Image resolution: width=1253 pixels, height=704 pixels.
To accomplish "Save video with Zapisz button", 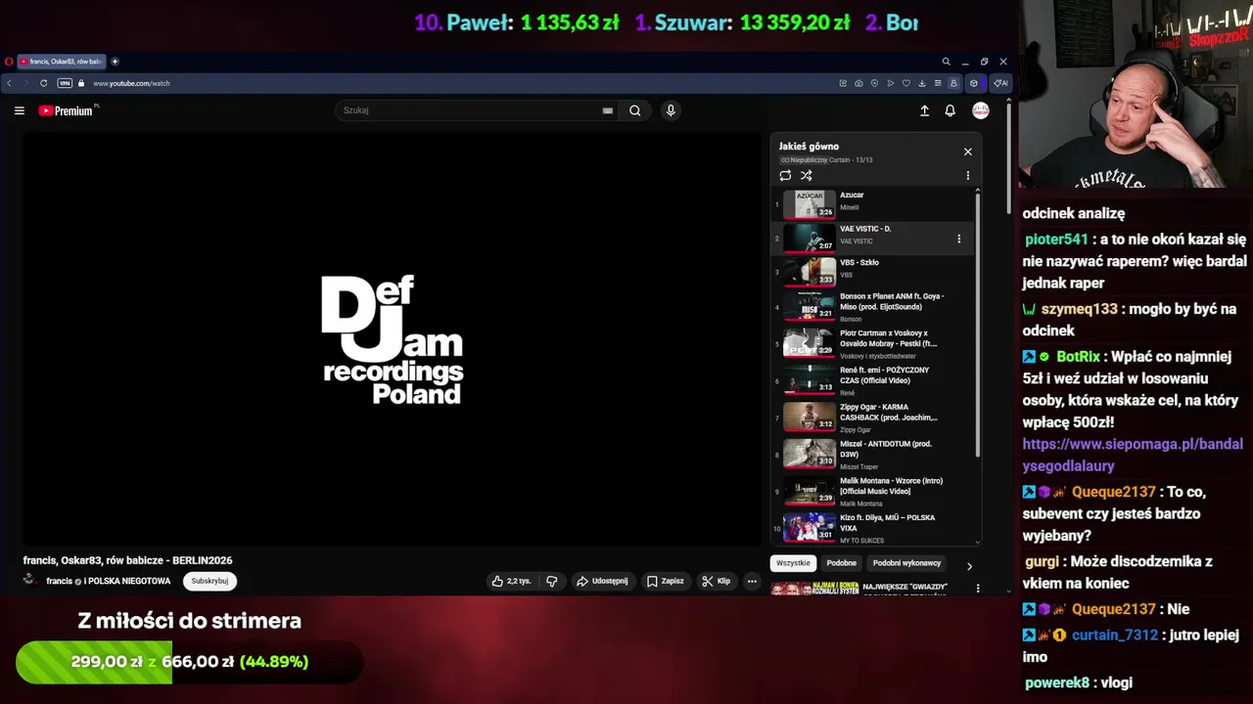I will coord(665,581).
